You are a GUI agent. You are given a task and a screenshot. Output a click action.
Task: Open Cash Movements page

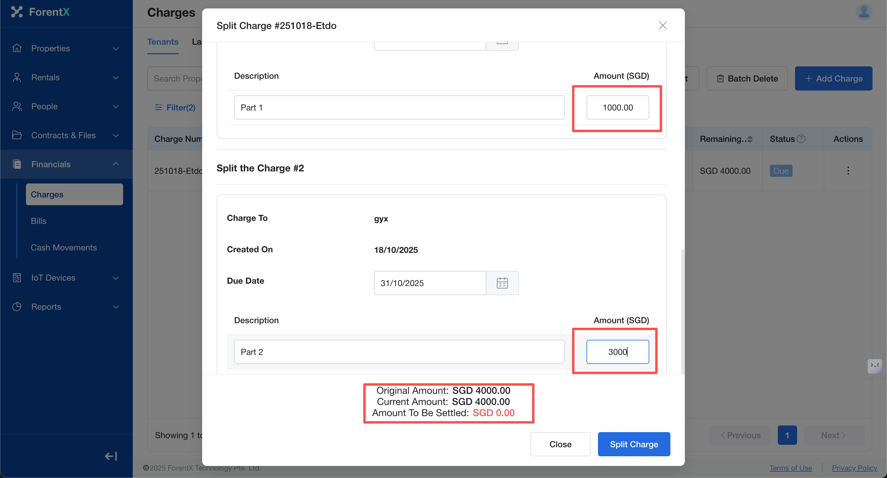coord(64,247)
